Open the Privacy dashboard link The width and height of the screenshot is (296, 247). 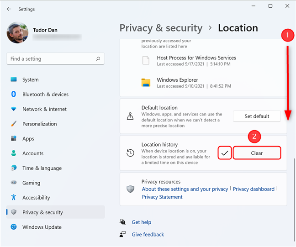254,189
